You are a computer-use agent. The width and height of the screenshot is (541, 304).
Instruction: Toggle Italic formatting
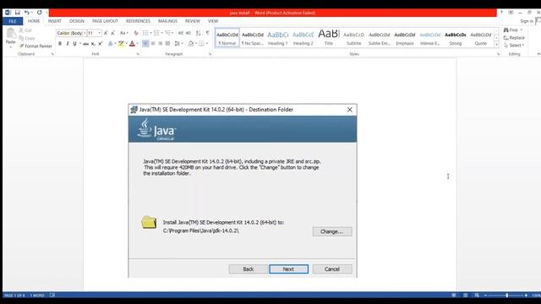[x=68, y=44]
